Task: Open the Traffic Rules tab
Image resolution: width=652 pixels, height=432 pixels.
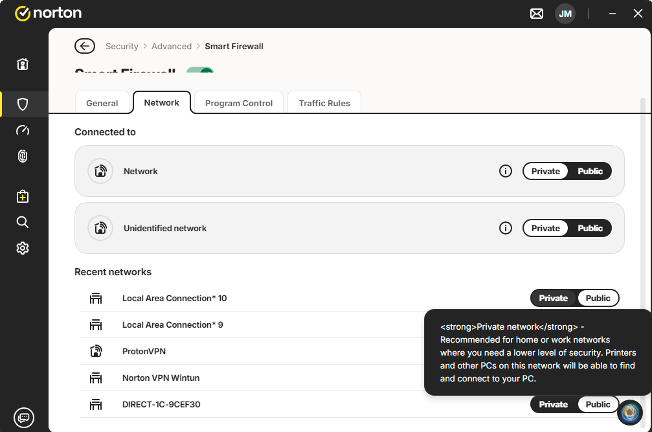Action: pyautogui.click(x=324, y=103)
